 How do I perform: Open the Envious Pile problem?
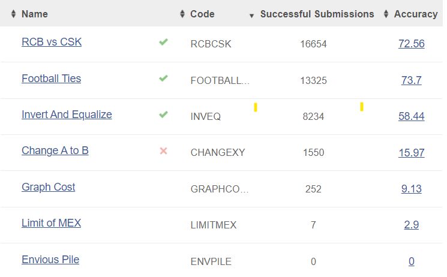(x=50, y=260)
